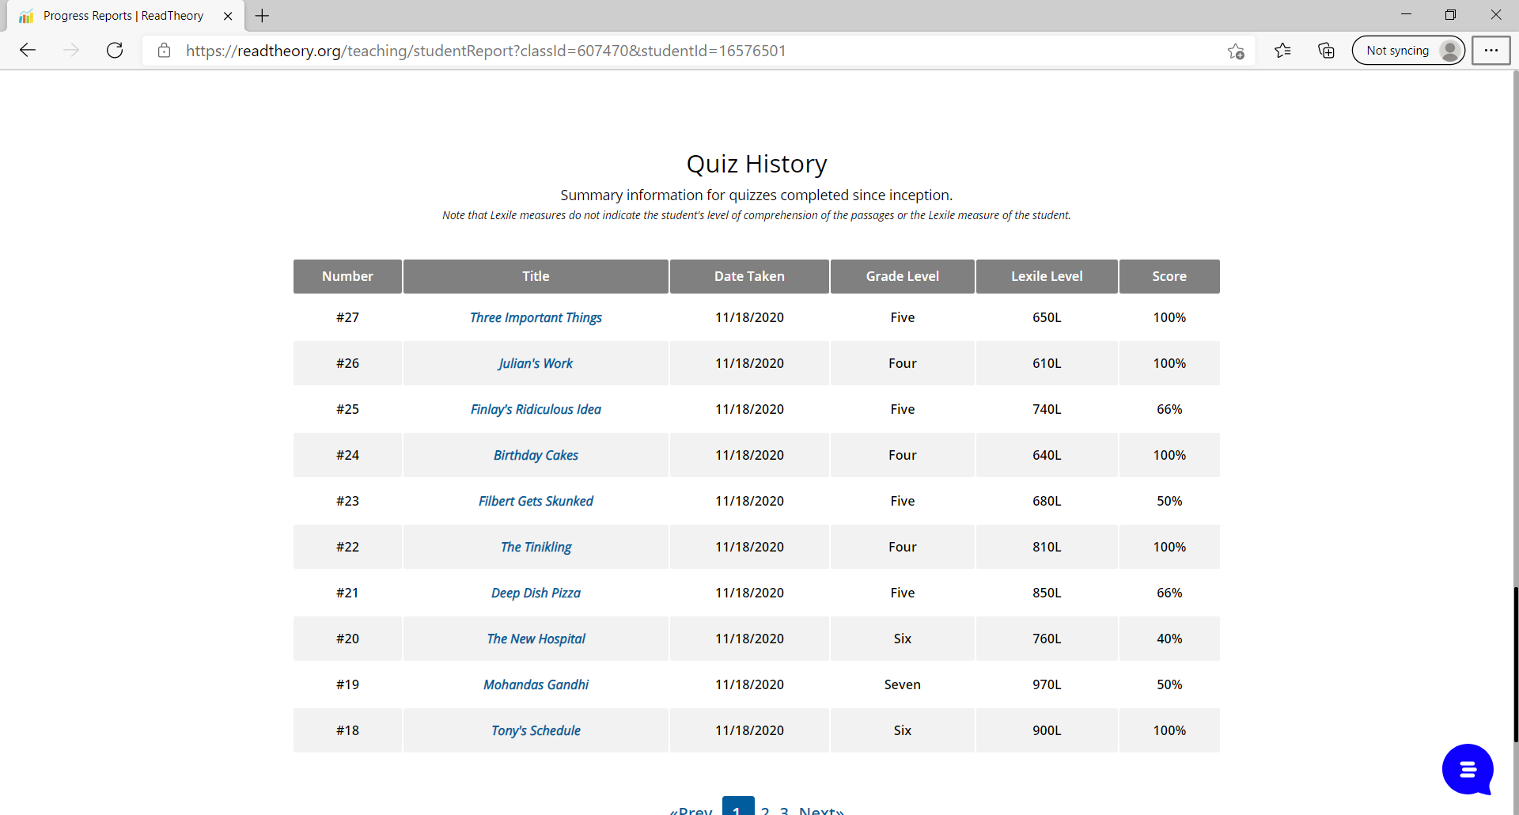The height and width of the screenshot is (815, 1519).
Task: Open the Collections panel
Action: coord(1326,51)
